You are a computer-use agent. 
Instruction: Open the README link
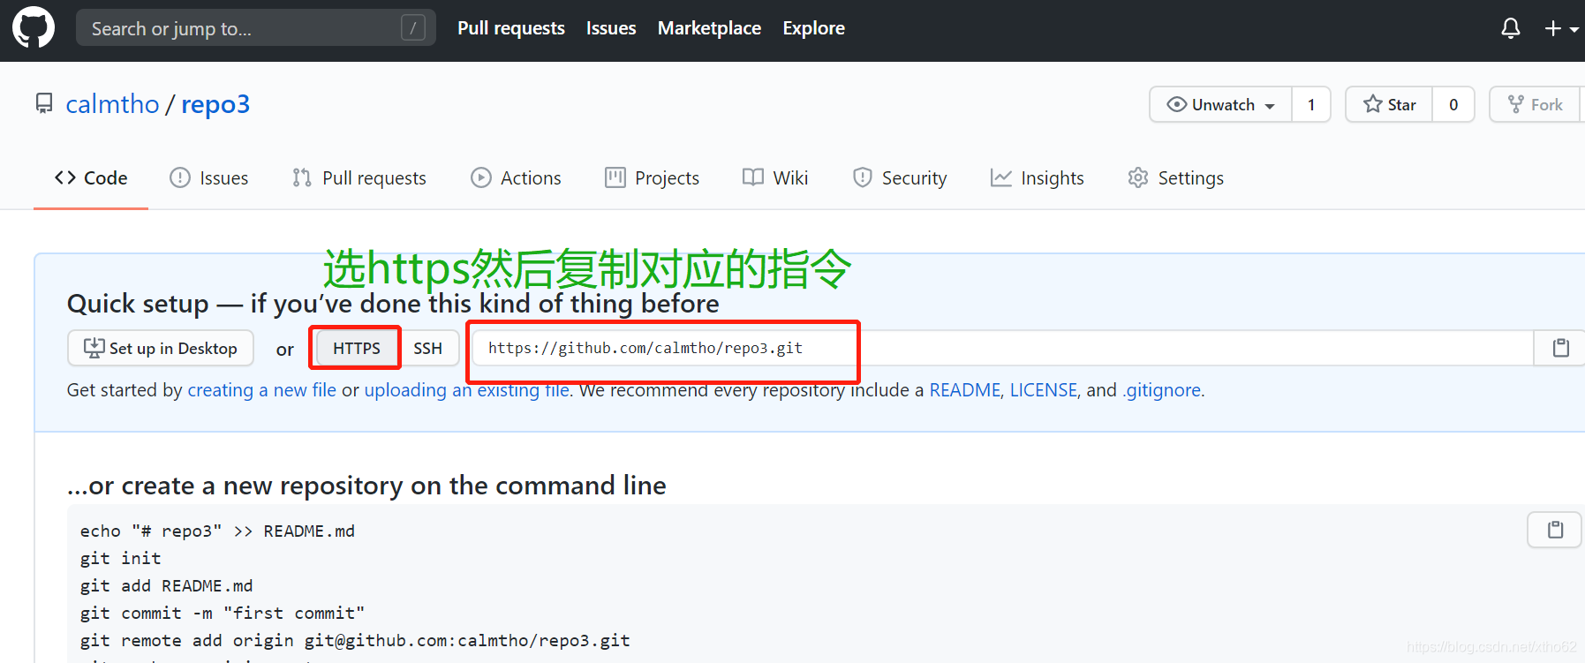(x=965, y=390)
